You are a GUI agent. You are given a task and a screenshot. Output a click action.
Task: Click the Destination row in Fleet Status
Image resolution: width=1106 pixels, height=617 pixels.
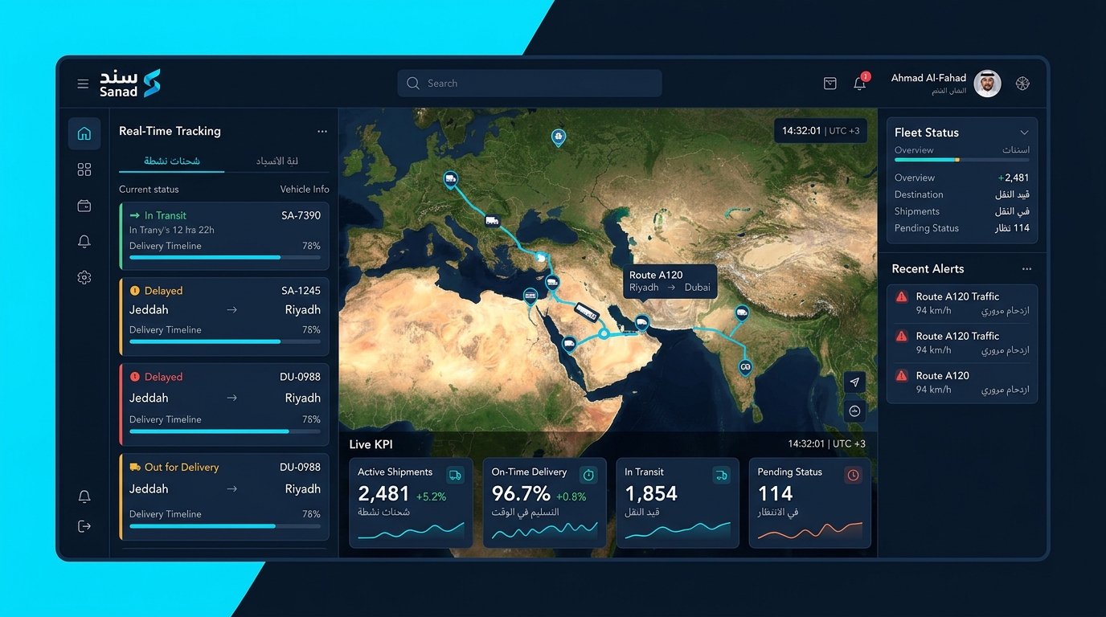point(962,194)
